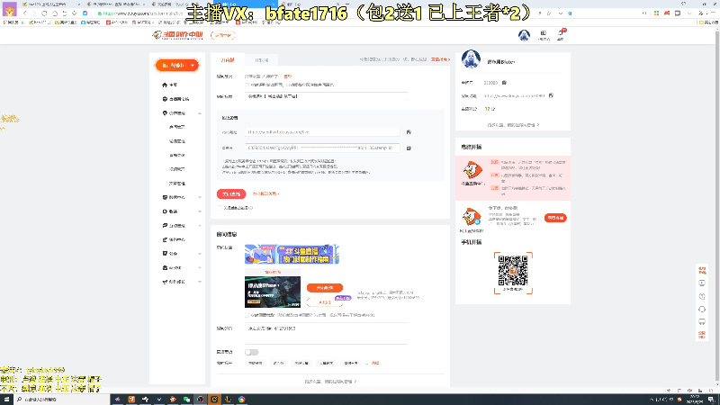The image size is (720, 405).
Task: Open the orange clock-like taskbar icon
Action: 214,400
